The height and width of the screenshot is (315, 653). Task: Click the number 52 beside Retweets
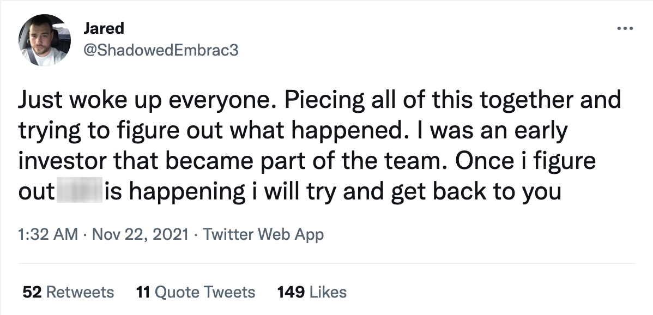tap(32, 292)
